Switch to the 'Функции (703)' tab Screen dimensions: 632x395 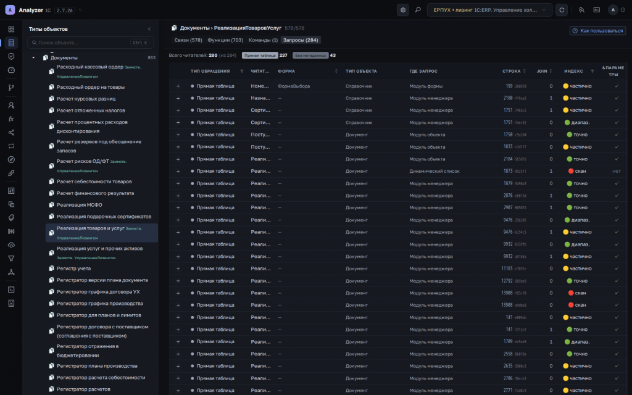[x=225, y=40]
